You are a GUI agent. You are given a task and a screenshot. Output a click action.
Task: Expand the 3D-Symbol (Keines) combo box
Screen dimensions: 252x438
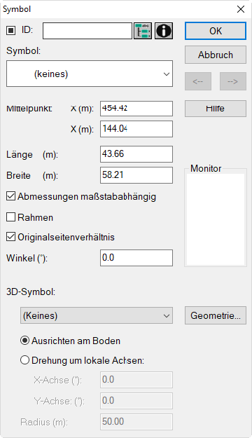[x=97, y=315]
